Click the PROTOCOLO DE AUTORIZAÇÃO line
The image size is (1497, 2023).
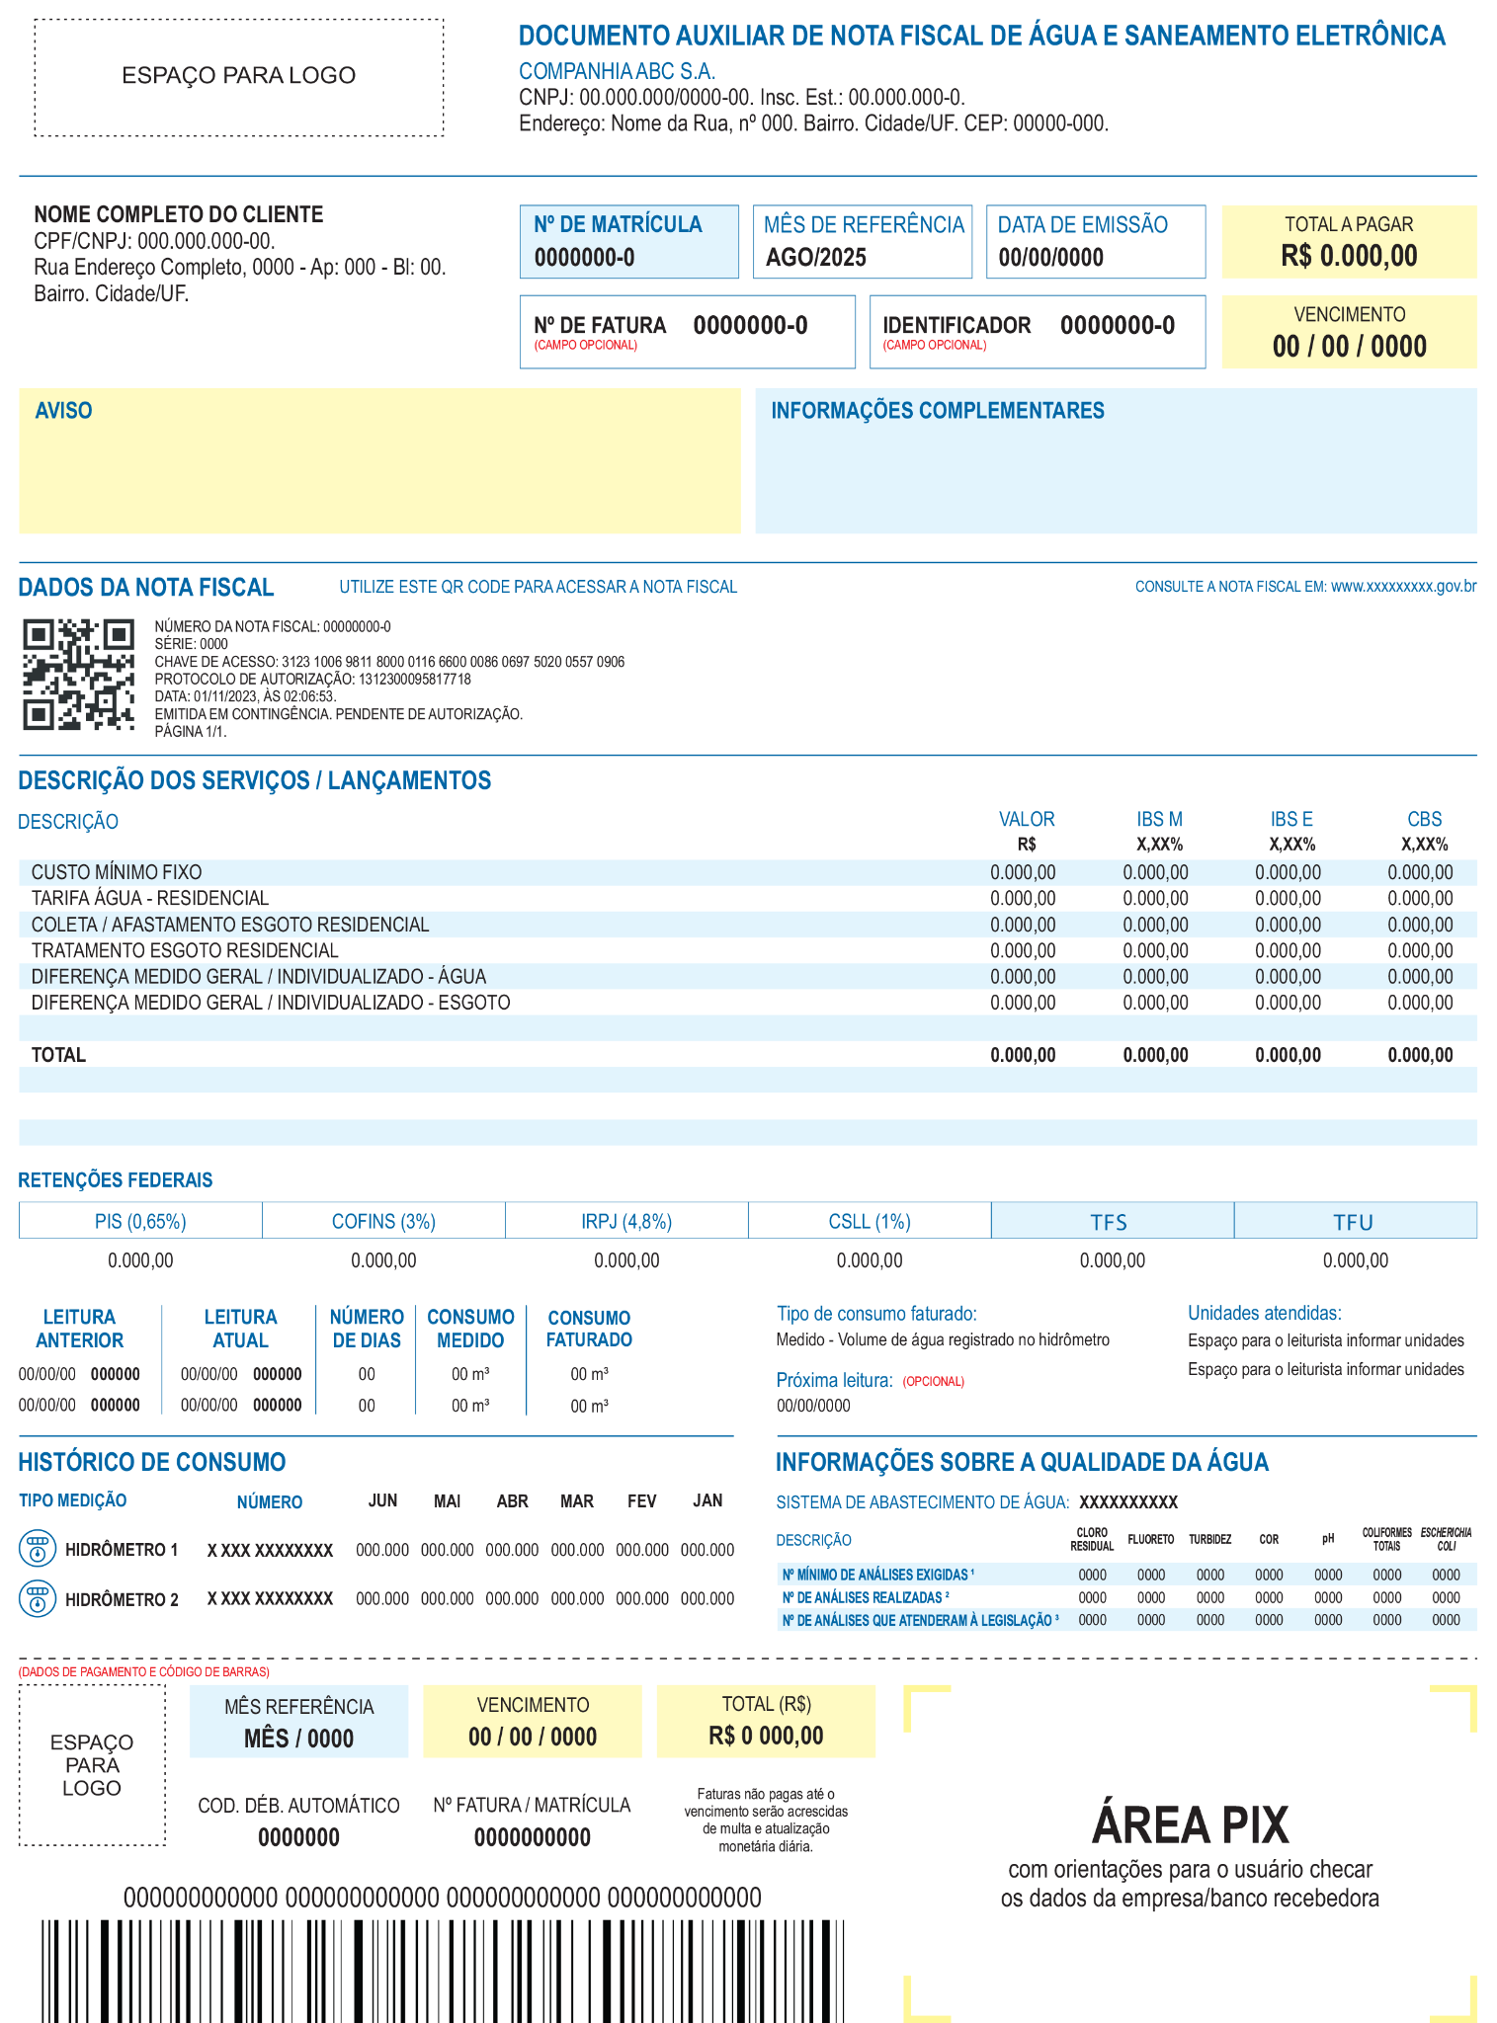(x=312, y=680)
